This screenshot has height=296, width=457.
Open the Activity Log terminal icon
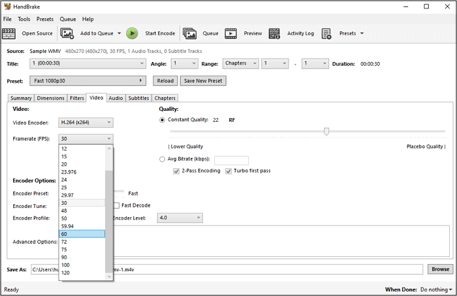coord(275,33)
